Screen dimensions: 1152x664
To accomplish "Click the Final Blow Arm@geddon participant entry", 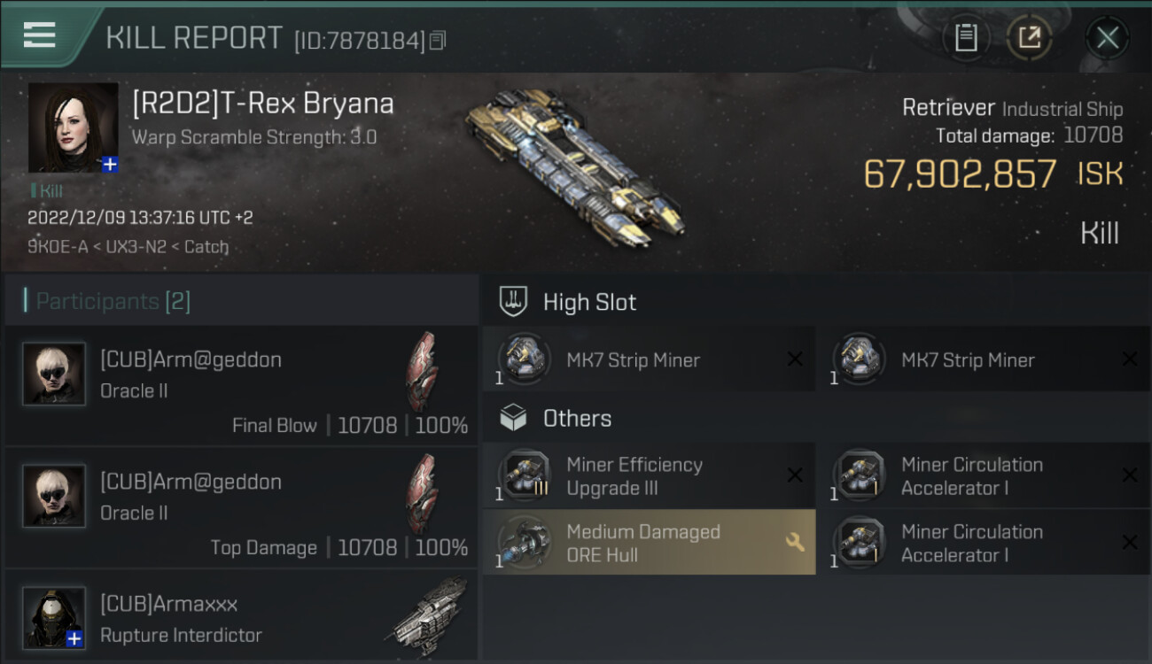I will [241, 385].
